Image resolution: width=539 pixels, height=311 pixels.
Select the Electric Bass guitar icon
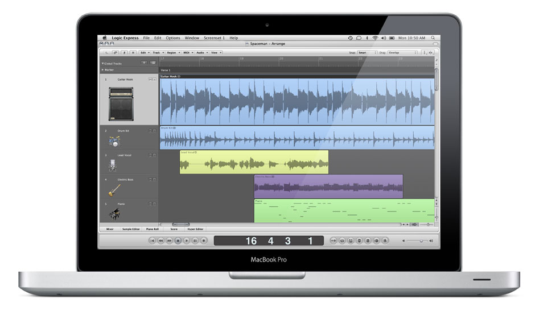click(113, 190)
